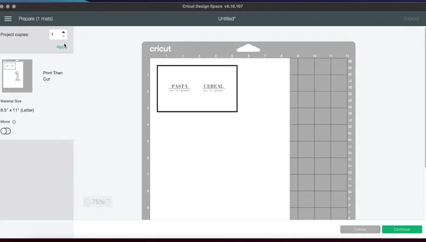Open the hamburger menu icon
Screen dimensions: 426x242
click(8, 19)
